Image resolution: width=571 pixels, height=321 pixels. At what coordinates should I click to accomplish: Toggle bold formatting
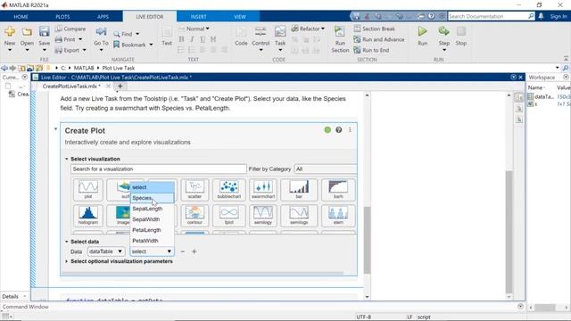point(181,39)
